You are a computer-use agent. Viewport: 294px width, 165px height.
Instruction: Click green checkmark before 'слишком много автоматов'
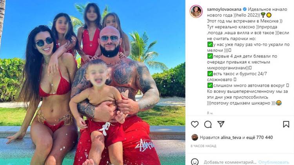point(210,86)
